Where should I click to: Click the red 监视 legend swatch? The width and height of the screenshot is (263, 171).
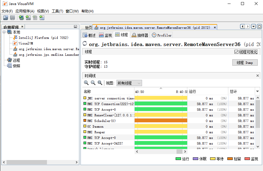[x=248, y=159]
